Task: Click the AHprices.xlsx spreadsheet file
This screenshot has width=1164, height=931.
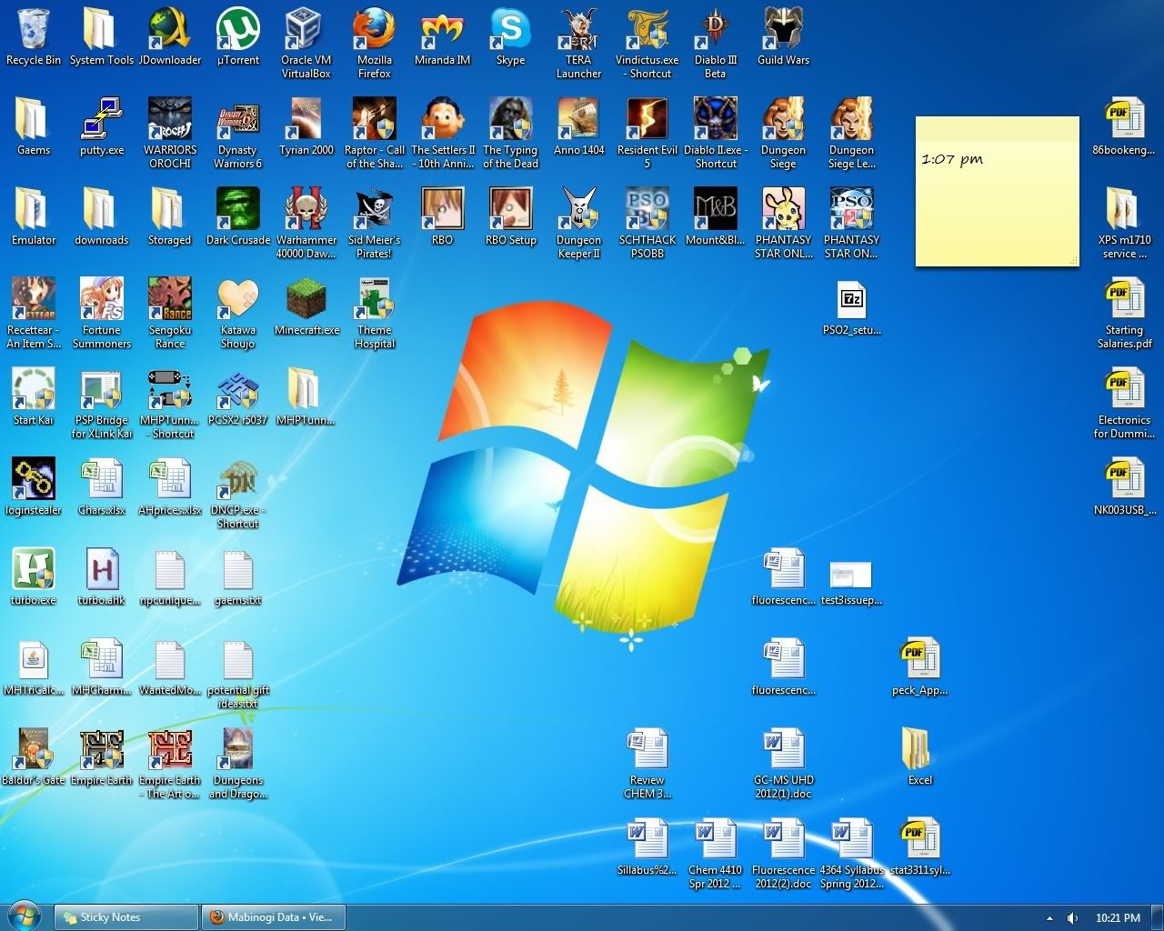Action: pos(170,479)
